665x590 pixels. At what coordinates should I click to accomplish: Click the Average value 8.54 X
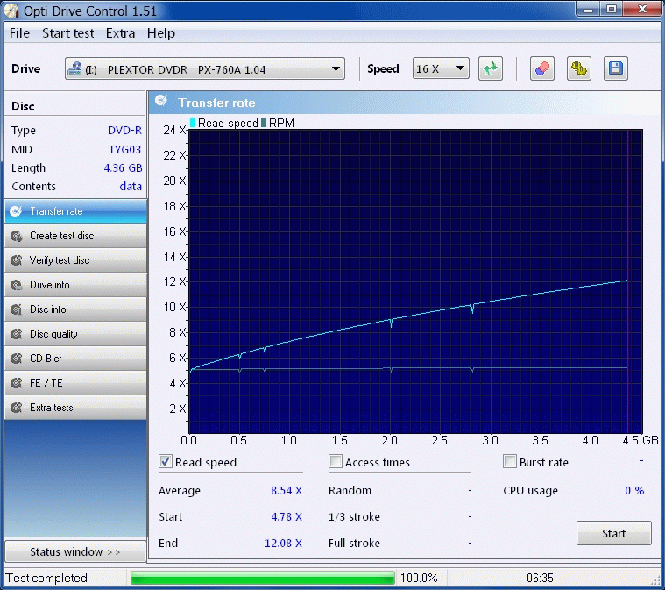tap(287, 491)
